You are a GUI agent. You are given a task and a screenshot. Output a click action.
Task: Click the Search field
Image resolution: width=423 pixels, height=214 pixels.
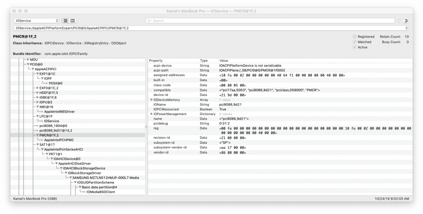pos(270,20)
